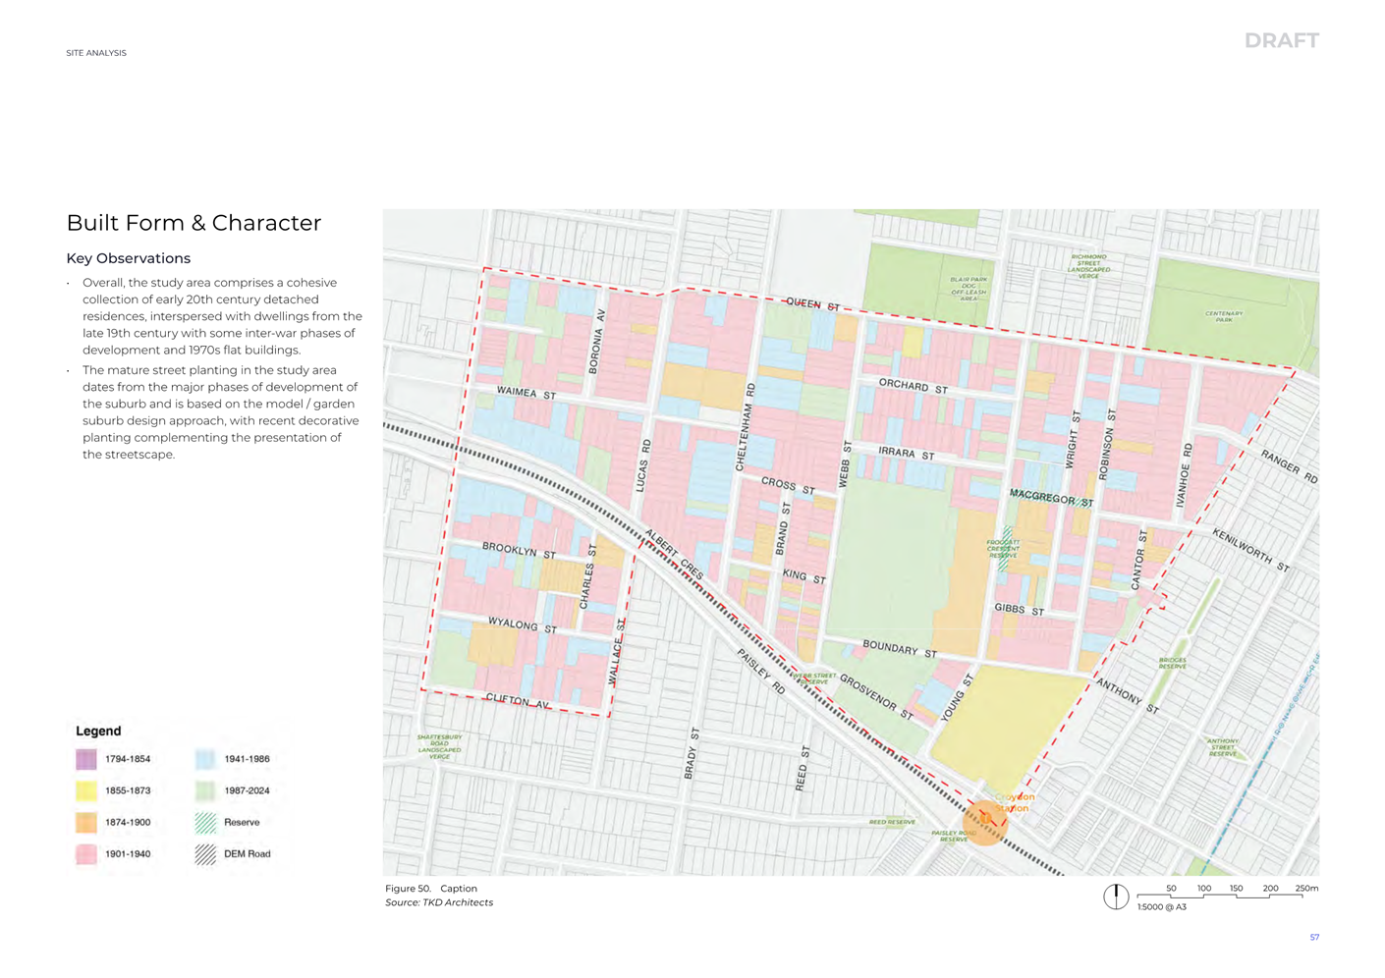Select the 1941-1986 blue legend swatch
This screenshot has width=1385, height=978.
tap(205, 759)
